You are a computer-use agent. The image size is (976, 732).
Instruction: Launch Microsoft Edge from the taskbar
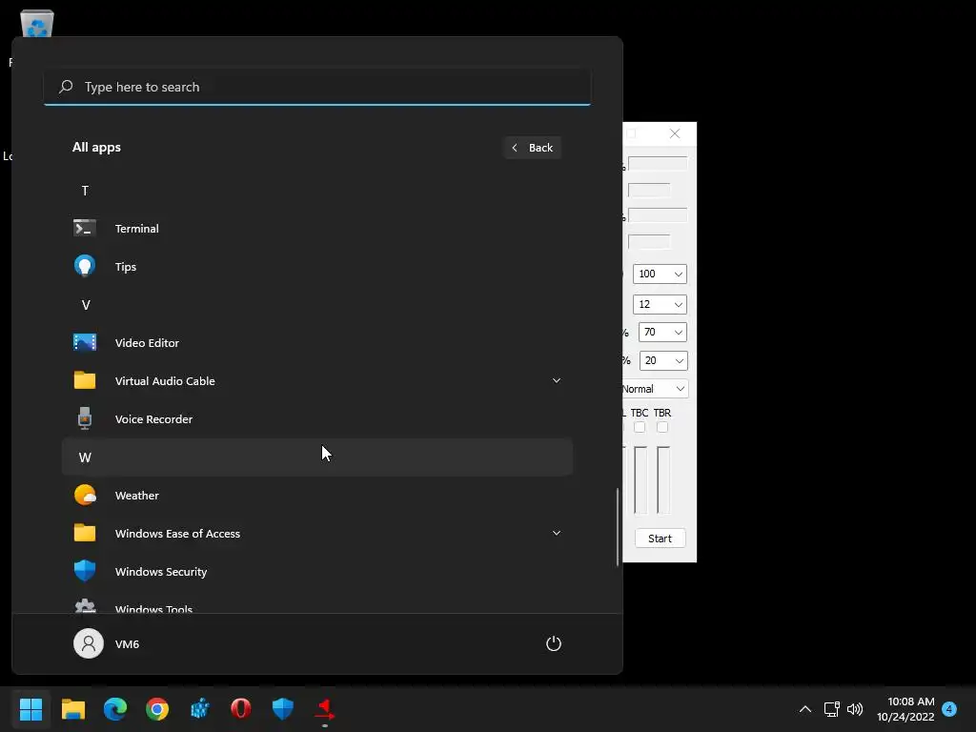coord(115,709)
